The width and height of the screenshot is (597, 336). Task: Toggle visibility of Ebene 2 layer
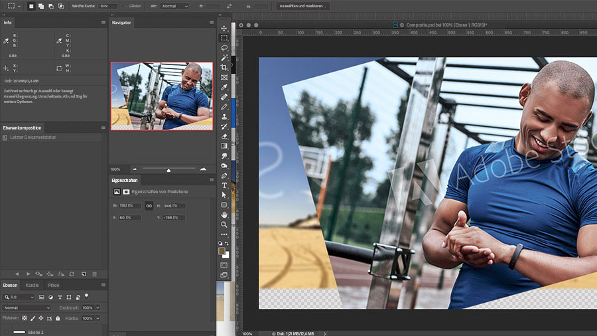point(5,332)
